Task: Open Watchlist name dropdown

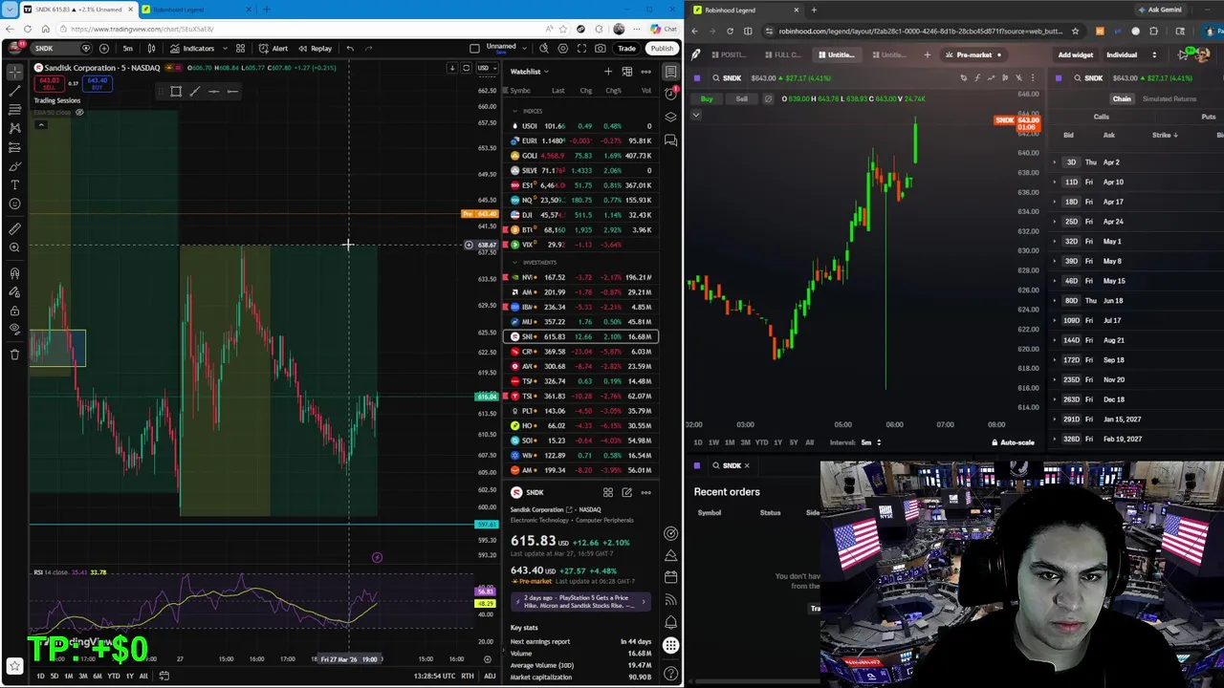Action: tap(530, 72)
